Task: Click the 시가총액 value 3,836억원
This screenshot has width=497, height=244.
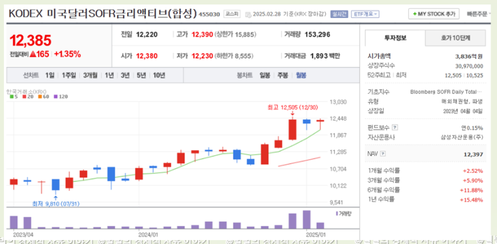Action: [x=469, y=57]
